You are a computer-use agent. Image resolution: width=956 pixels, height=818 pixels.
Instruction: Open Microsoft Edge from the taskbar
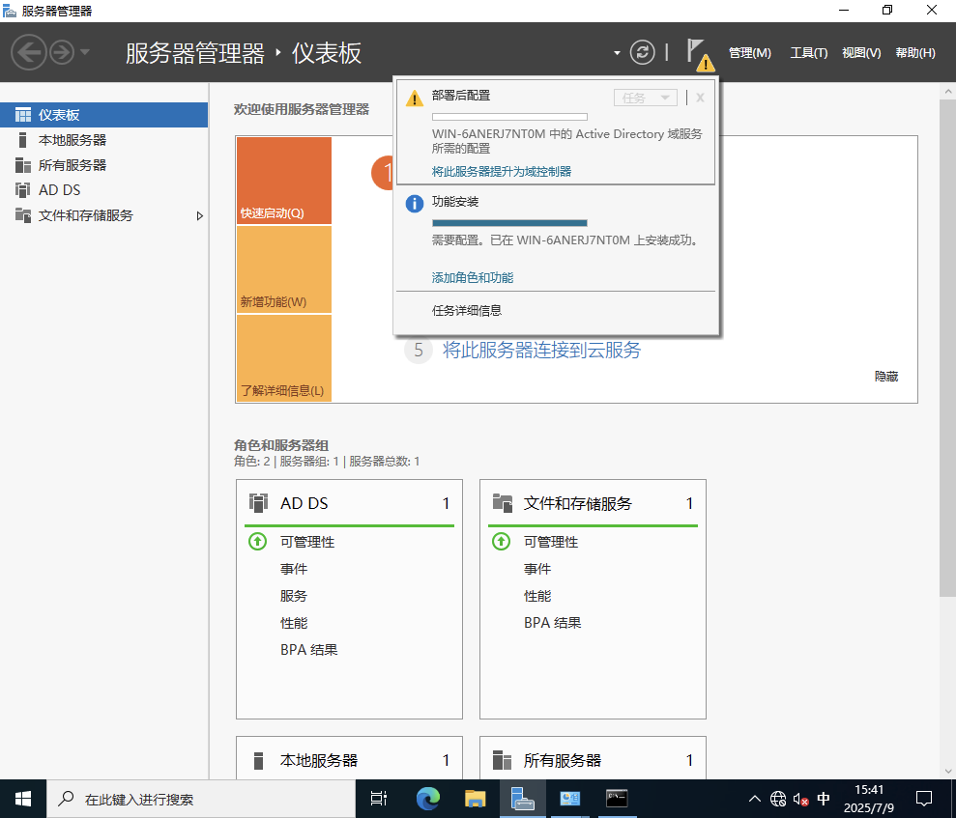427,799
